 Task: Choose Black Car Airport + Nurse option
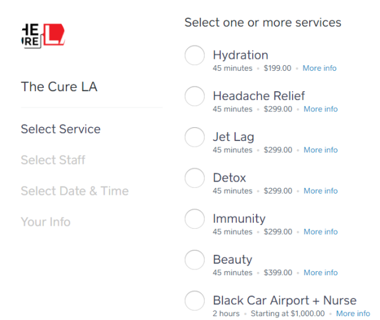point(194,300)
